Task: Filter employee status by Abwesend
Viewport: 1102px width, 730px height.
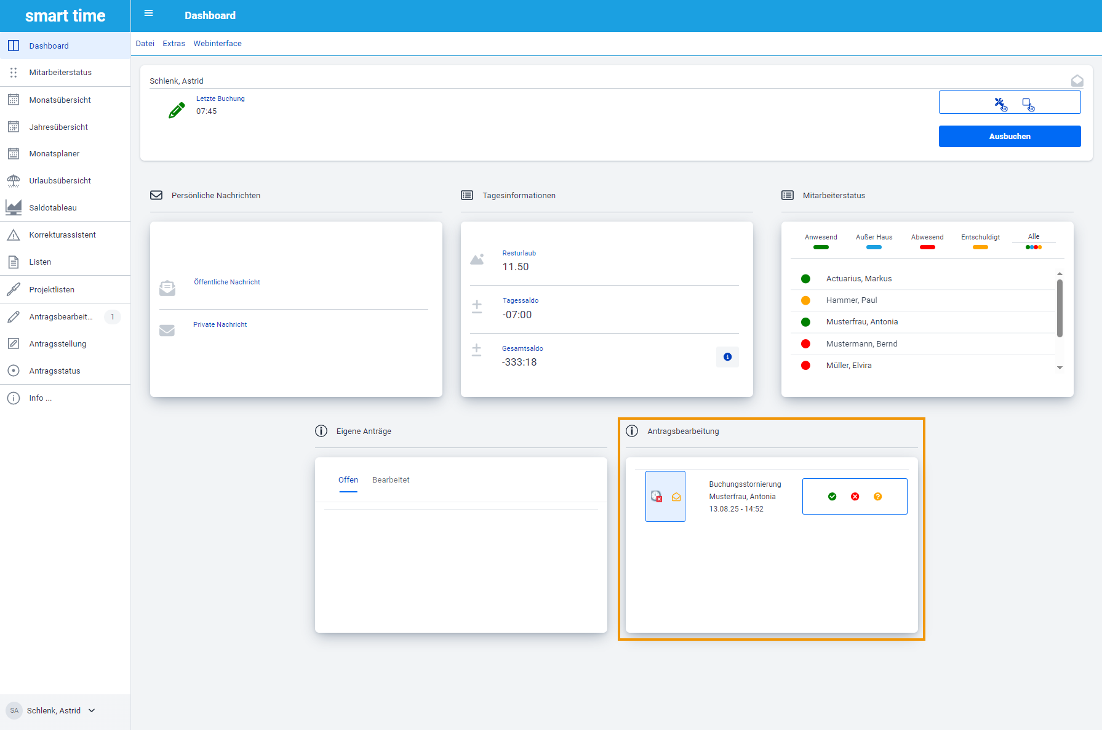Action: coord(927,241)
